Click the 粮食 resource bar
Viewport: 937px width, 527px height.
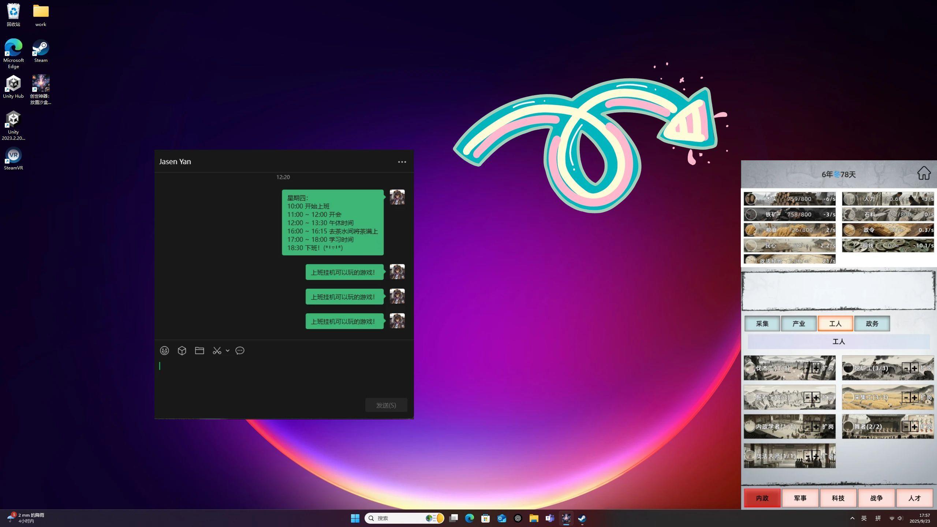click(x=789, y=230)
